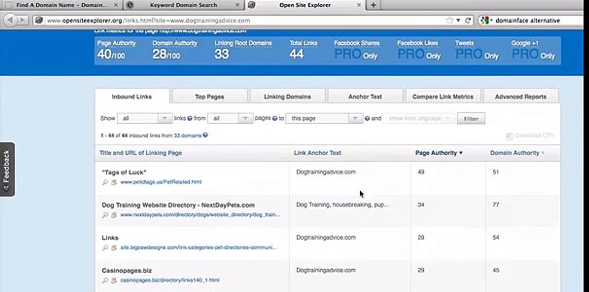Click the magnifier icon under NextDayPets.com row
The image size is (589, 292).
pyautogui.click(x=105, y=215)
